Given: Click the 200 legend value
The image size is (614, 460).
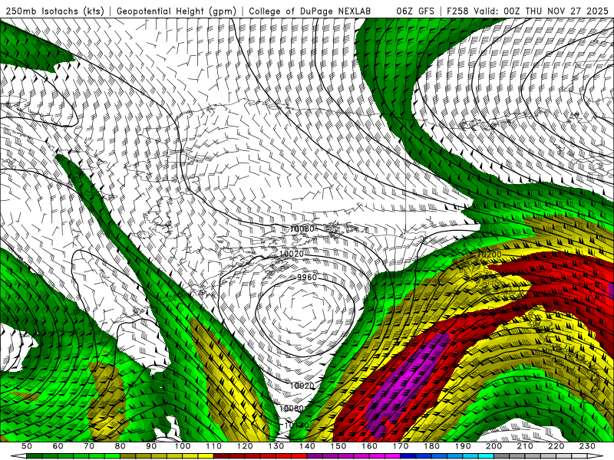Looking at the screenshot, I should 494,446.
